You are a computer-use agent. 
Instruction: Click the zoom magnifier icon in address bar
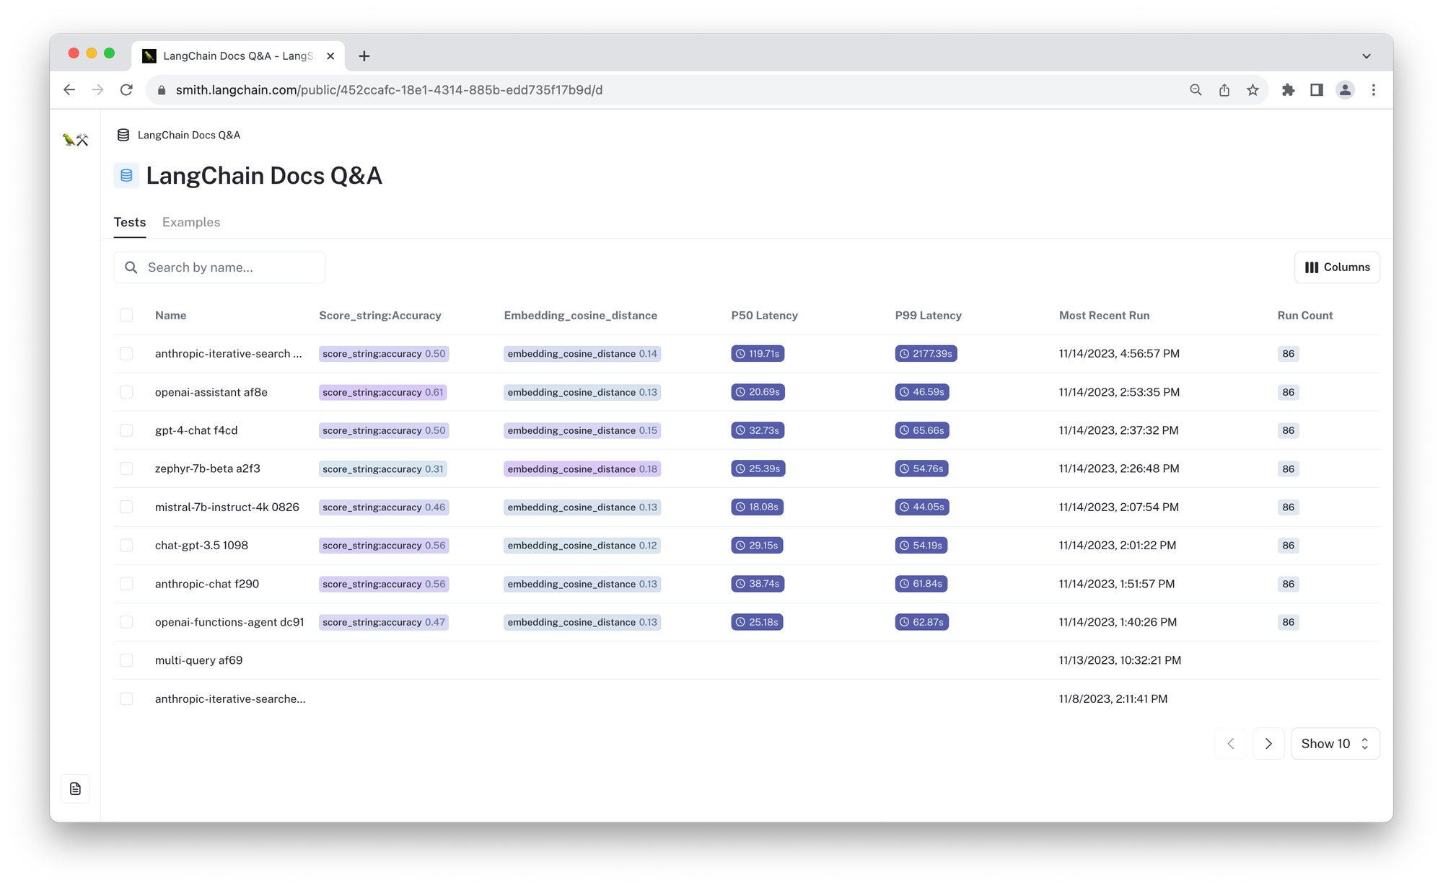click(x=1196, y=90)
